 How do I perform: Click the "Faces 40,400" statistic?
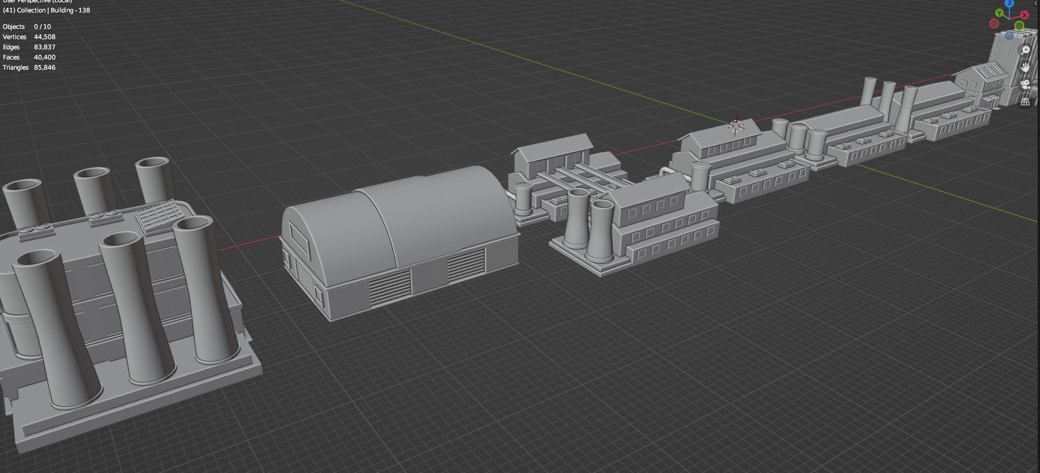point(29,57)
